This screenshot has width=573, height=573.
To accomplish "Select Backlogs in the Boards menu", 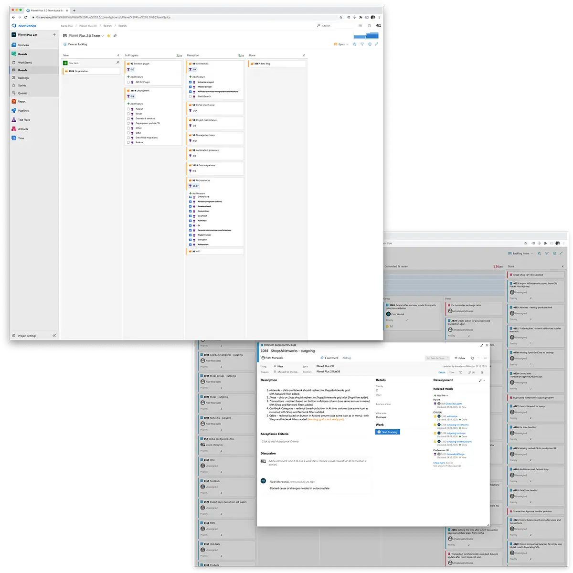I will point(23,78).
